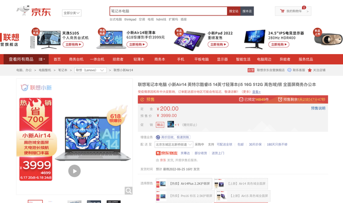Image resolution: width=343 pixels, height=203 pixels.
Task: Click the 天逸510S desktop banner image
Action: (45, 39)
